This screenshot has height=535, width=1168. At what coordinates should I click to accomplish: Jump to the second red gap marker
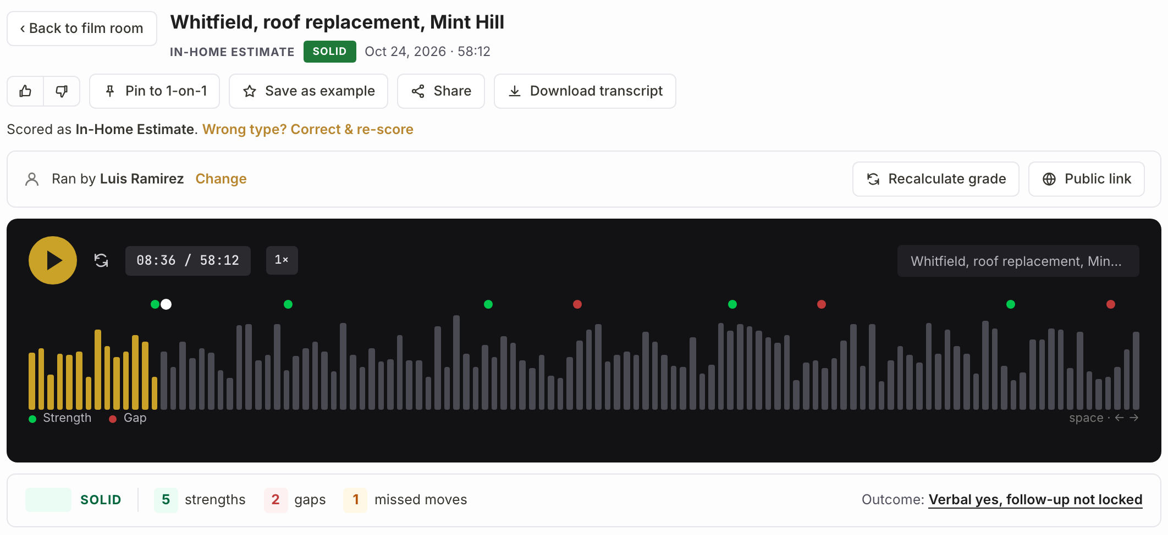[822, 304]
